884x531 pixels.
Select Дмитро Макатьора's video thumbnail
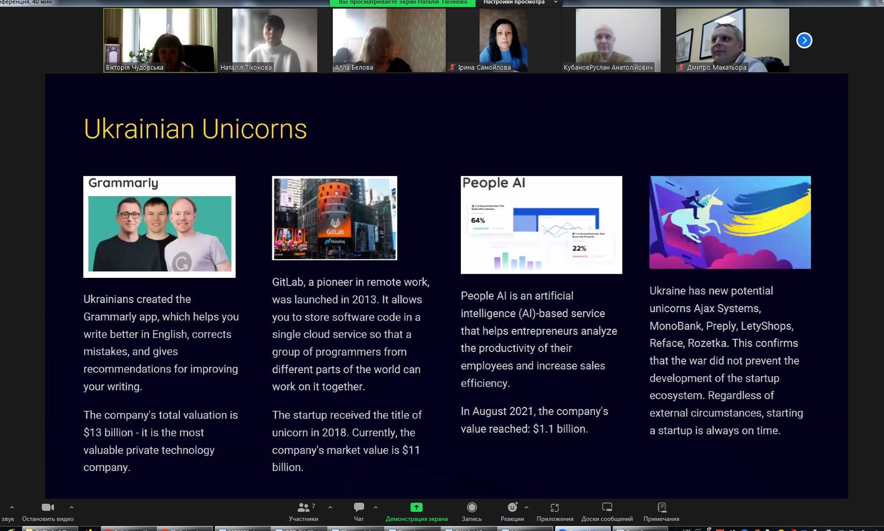click(733, 40)
